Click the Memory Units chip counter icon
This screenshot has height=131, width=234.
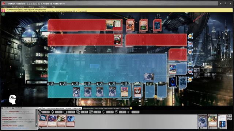(65, 112)
